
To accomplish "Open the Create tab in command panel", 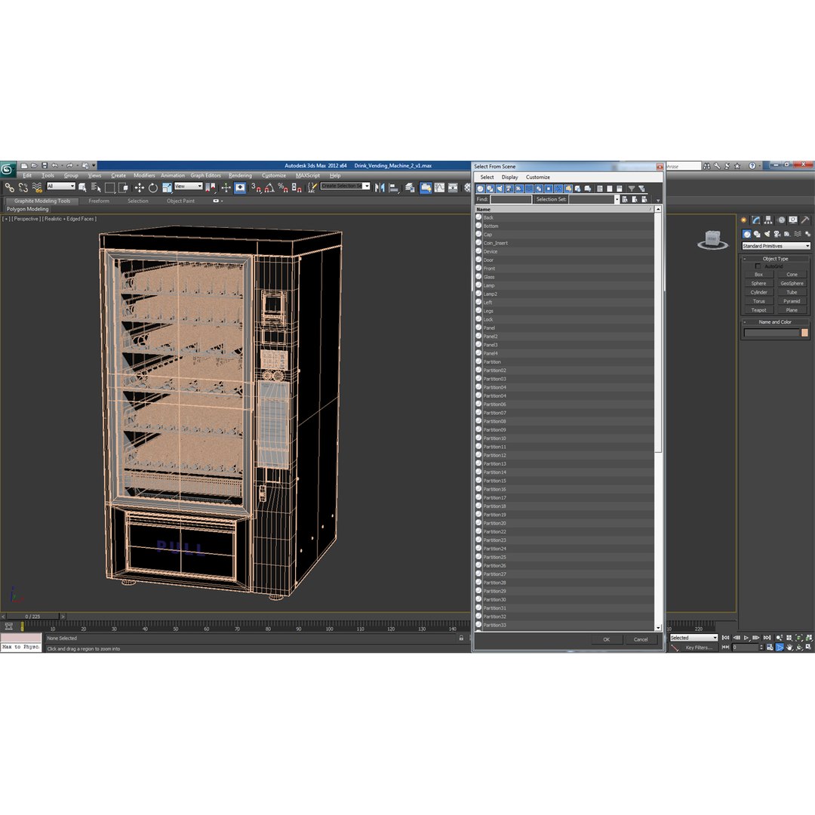I will click(743, 220).
